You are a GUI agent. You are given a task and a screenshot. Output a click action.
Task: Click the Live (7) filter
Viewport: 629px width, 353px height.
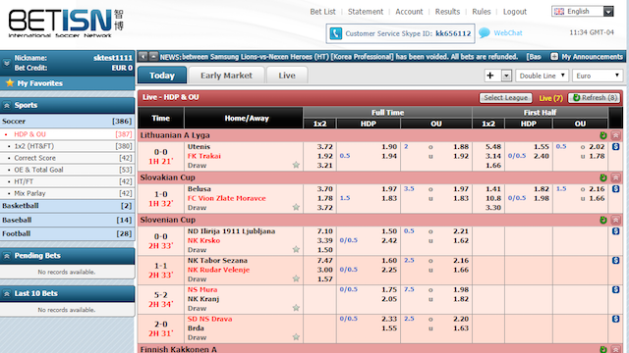[550, 98]
